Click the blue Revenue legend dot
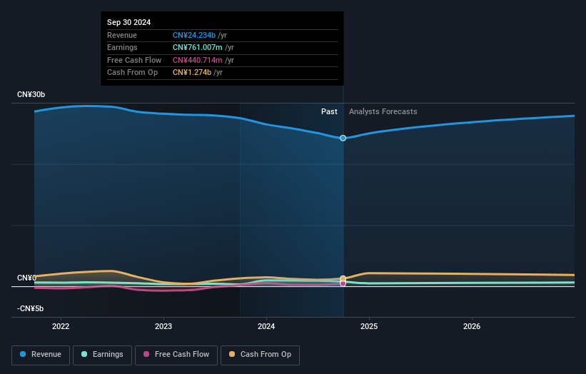The height and width of the screenshot is (374, 586). (23, 354)
